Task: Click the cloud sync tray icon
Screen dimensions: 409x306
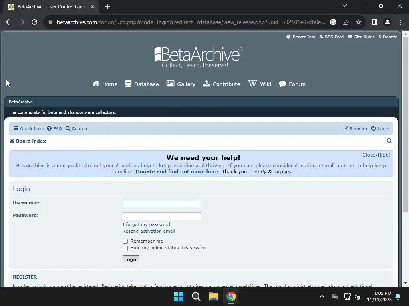Action: (x=335, y=296)
